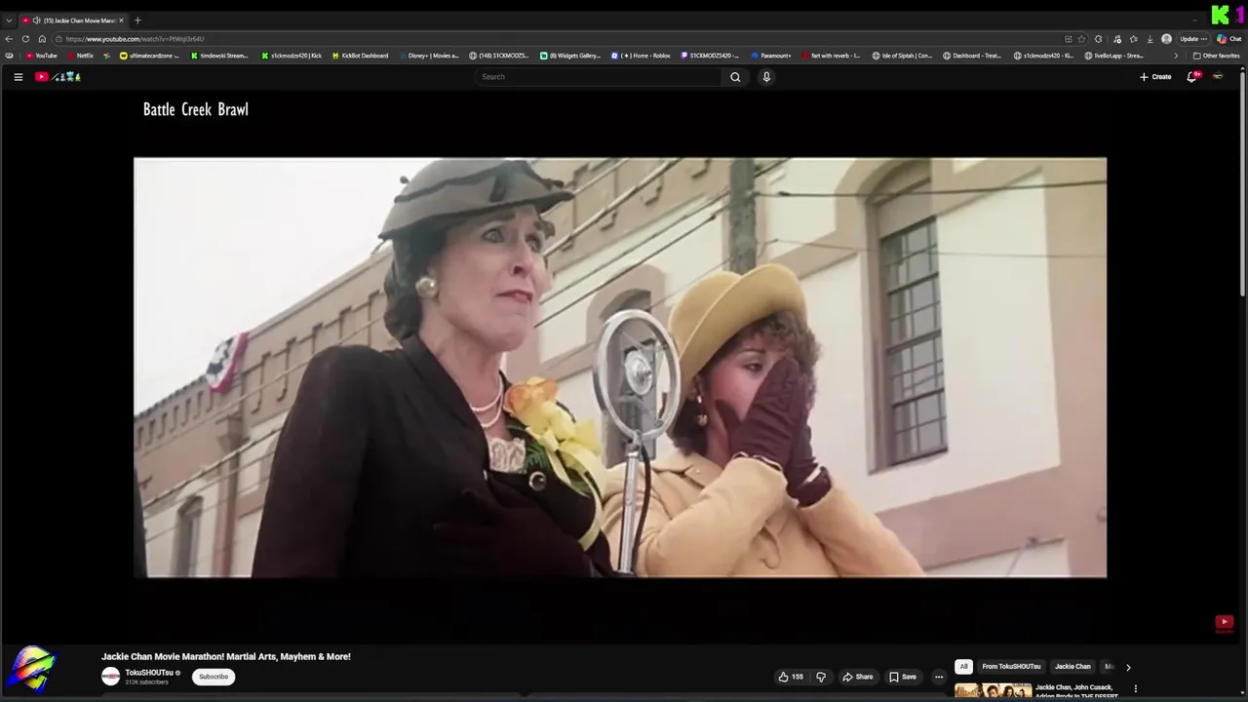Viewport: 1248px width, 702px height.
Task: Click the YouTube search input field
Action: [599, 77]
